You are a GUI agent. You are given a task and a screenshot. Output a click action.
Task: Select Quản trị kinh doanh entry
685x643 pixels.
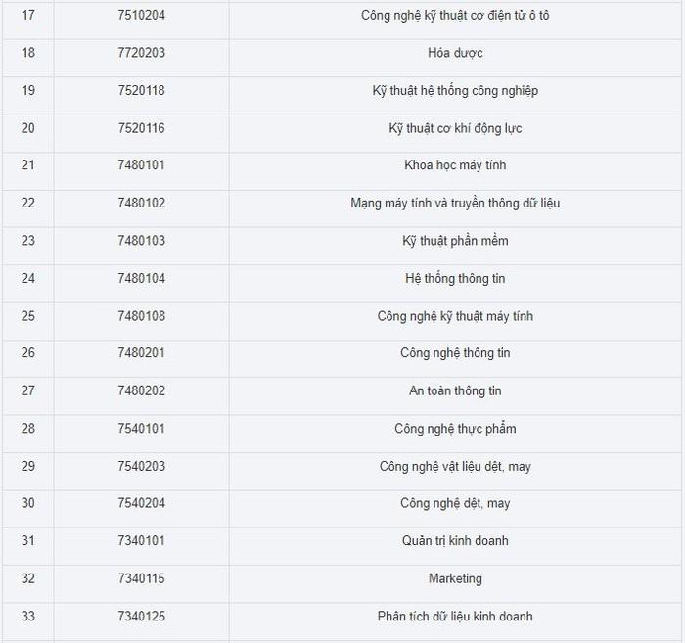[x=455, y=541]
